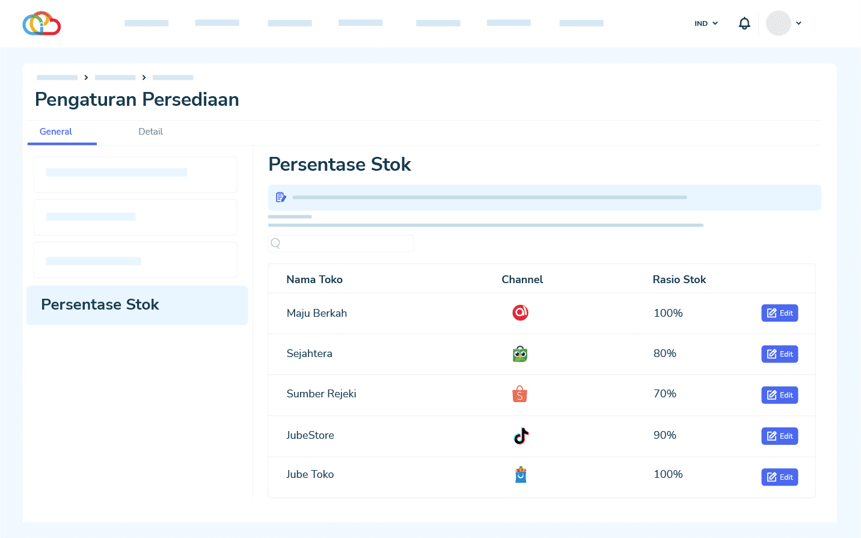The image size is (861, 538).
Task: Edit the JubeStore stock percentage
Action: pyautogui.click(x=779, y=436)
